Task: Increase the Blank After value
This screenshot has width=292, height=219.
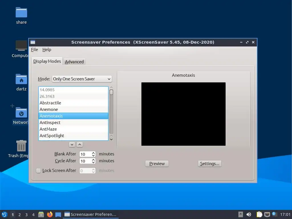Action: tap(94, 153)
